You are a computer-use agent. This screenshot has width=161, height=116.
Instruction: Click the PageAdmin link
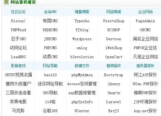pos(145,21)
